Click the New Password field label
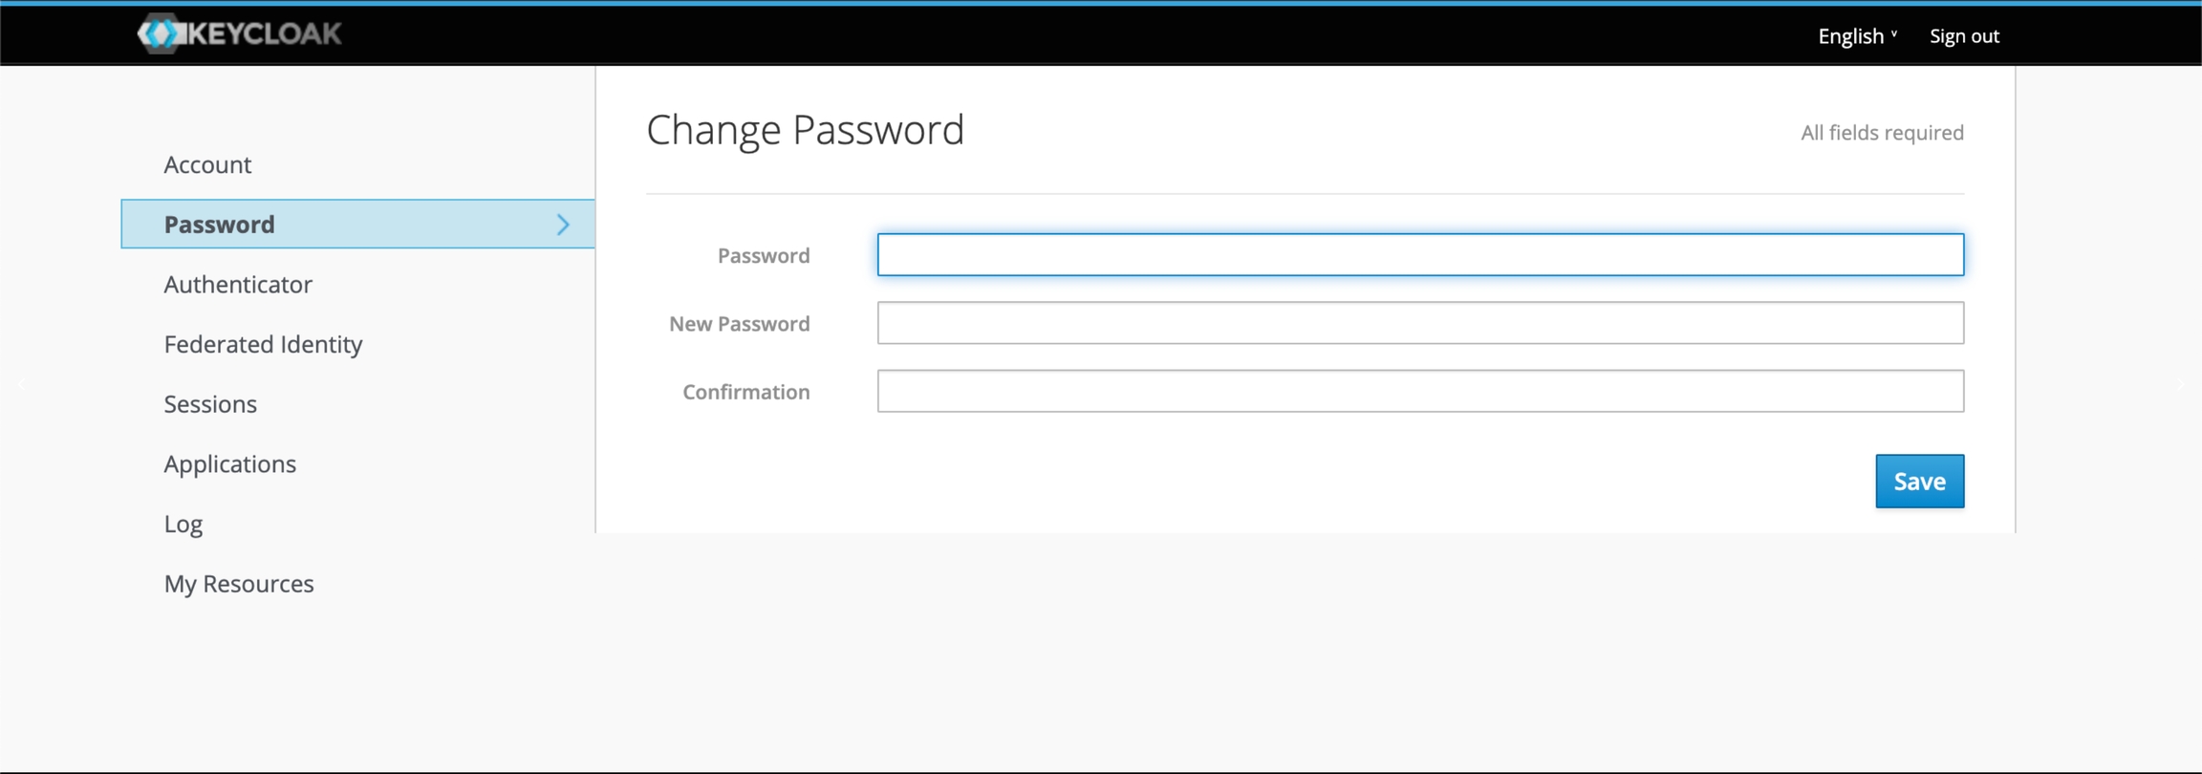 click(x=739, y=324)
